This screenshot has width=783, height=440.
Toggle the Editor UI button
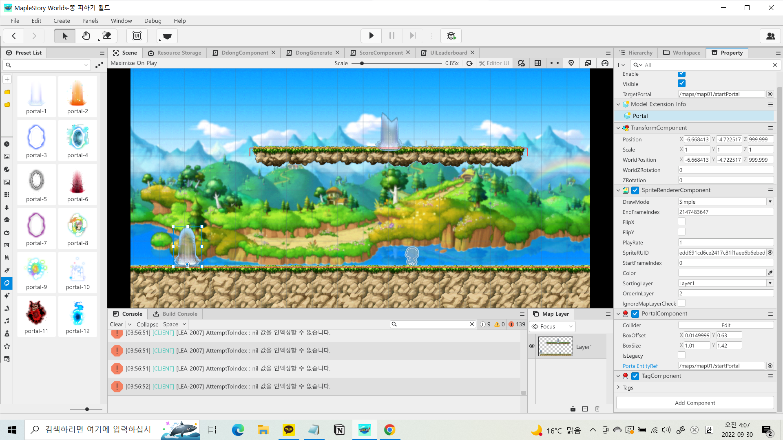494,63
